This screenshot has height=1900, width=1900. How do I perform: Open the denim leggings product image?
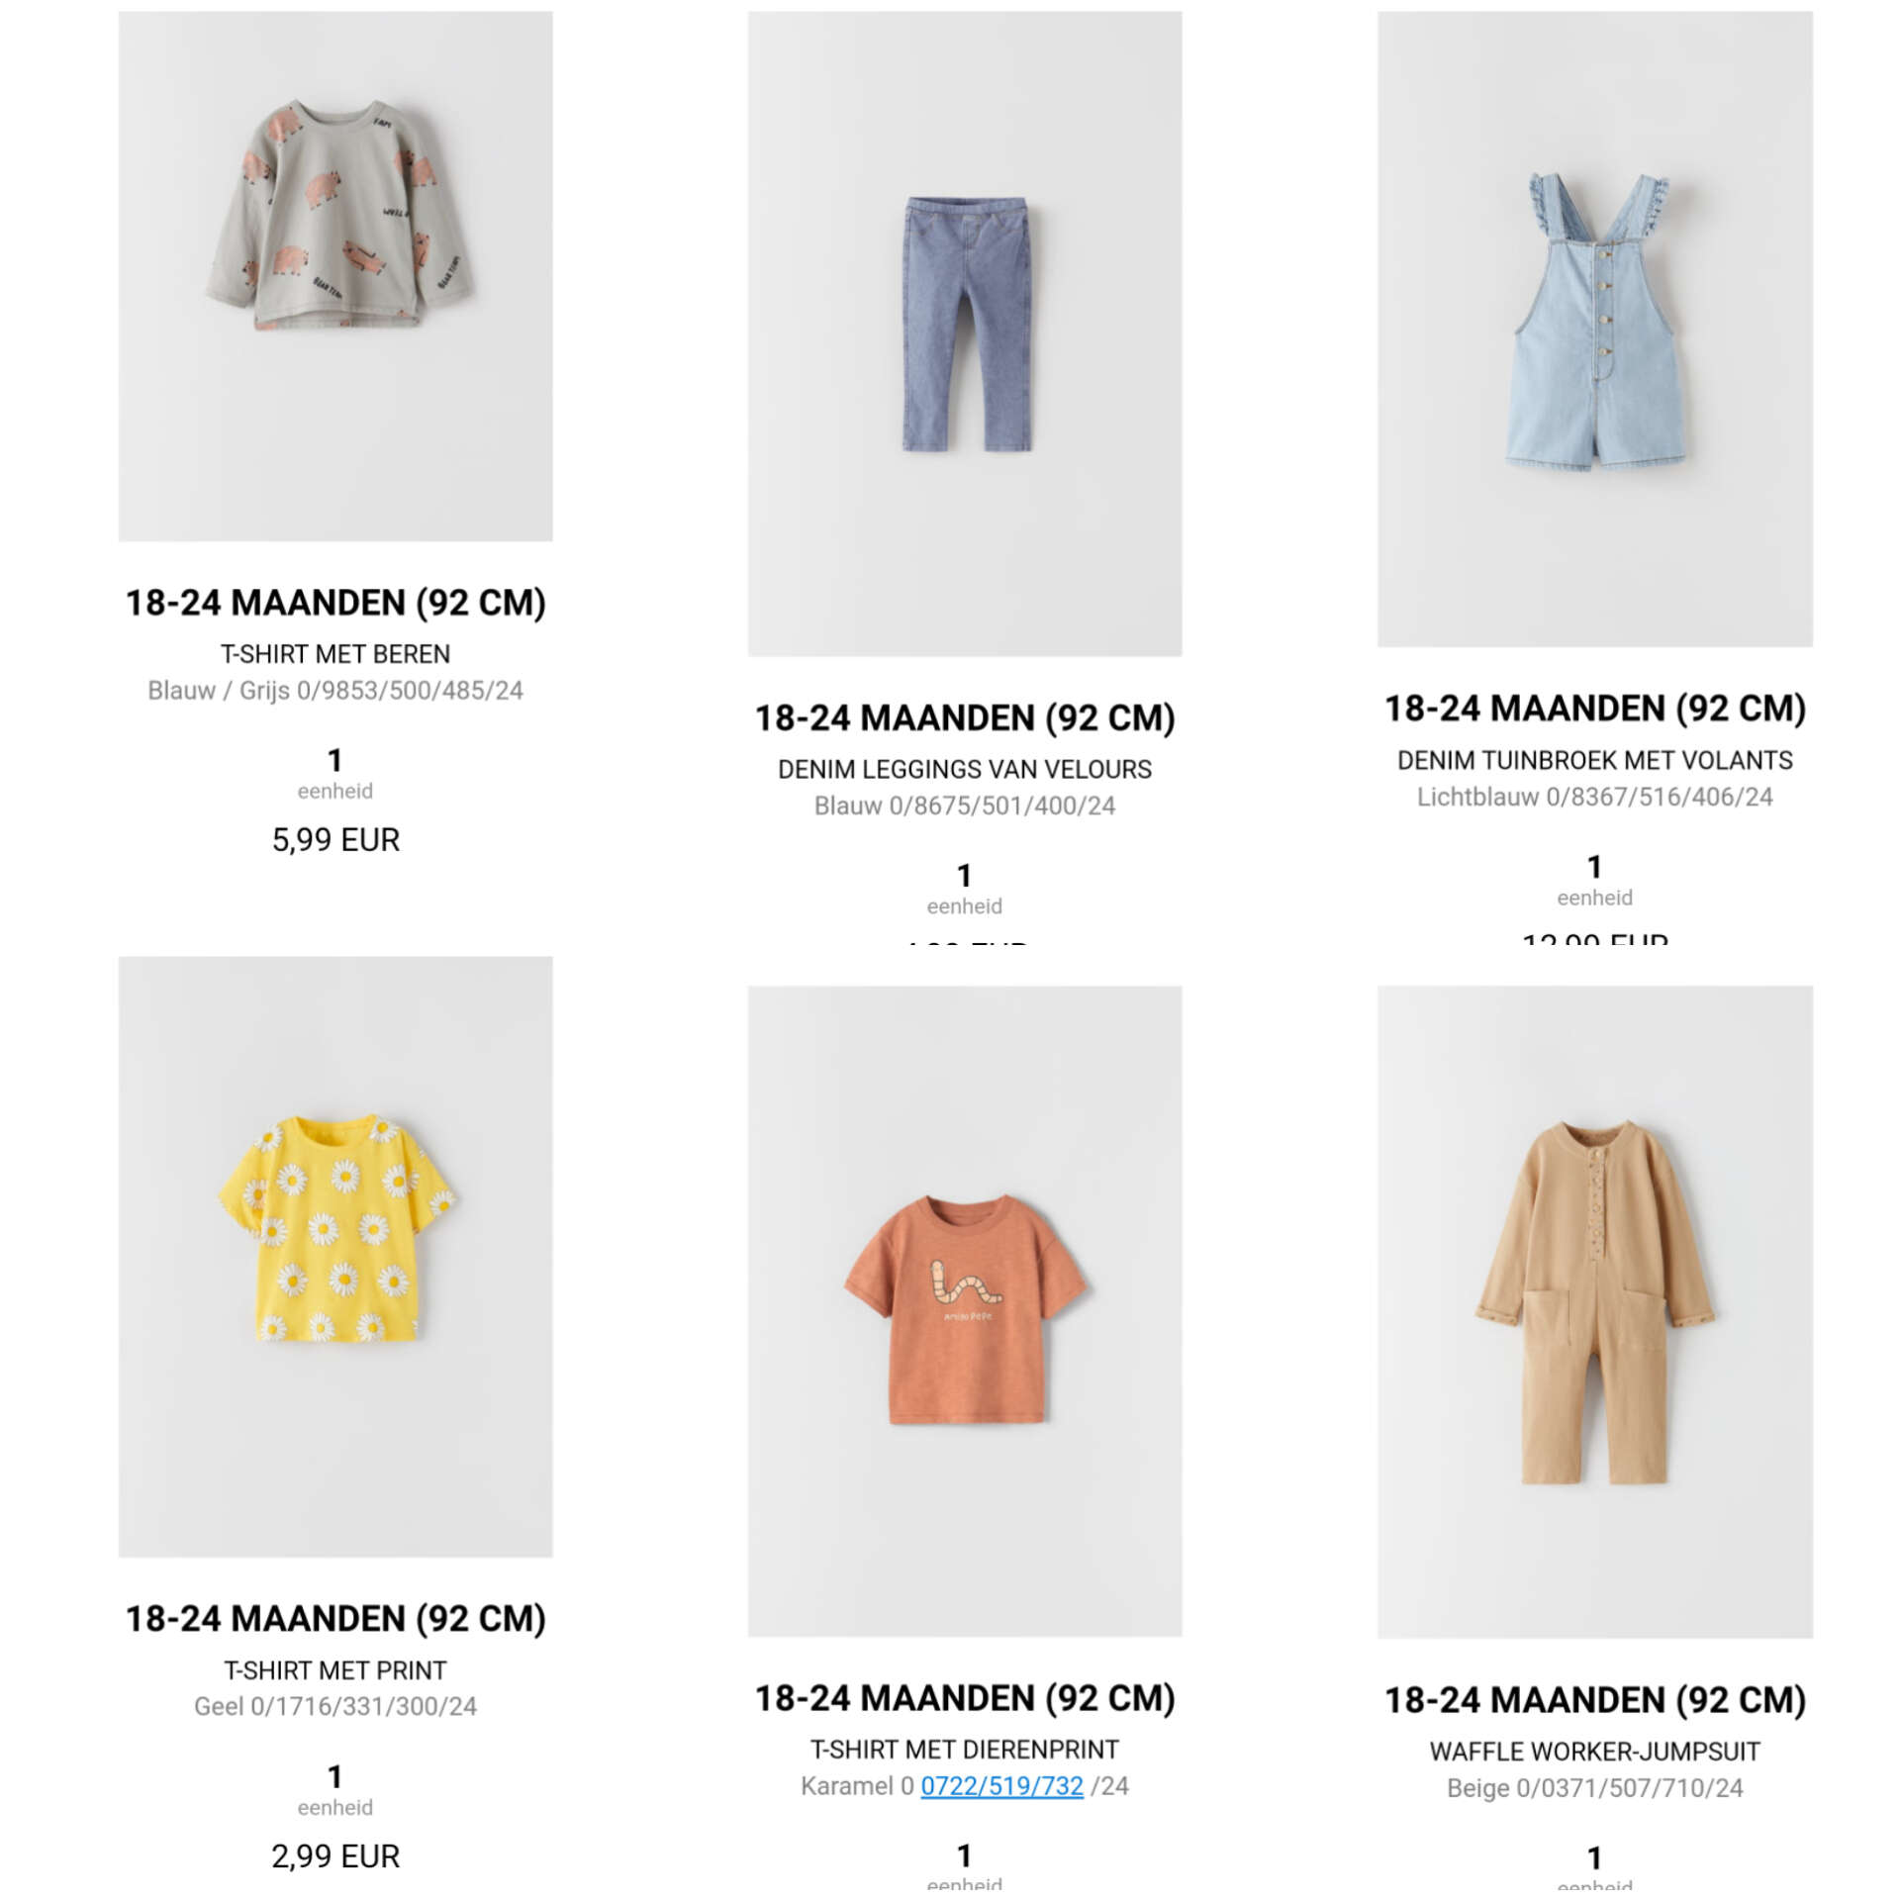click(964, 333)
